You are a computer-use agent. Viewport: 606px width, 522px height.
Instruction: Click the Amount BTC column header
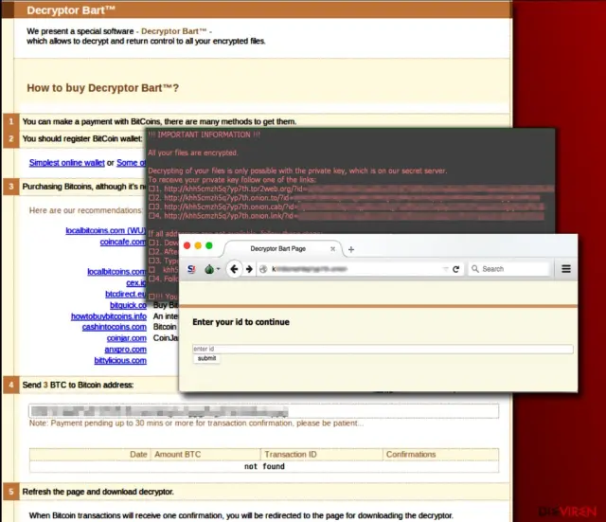pos(177,455)
